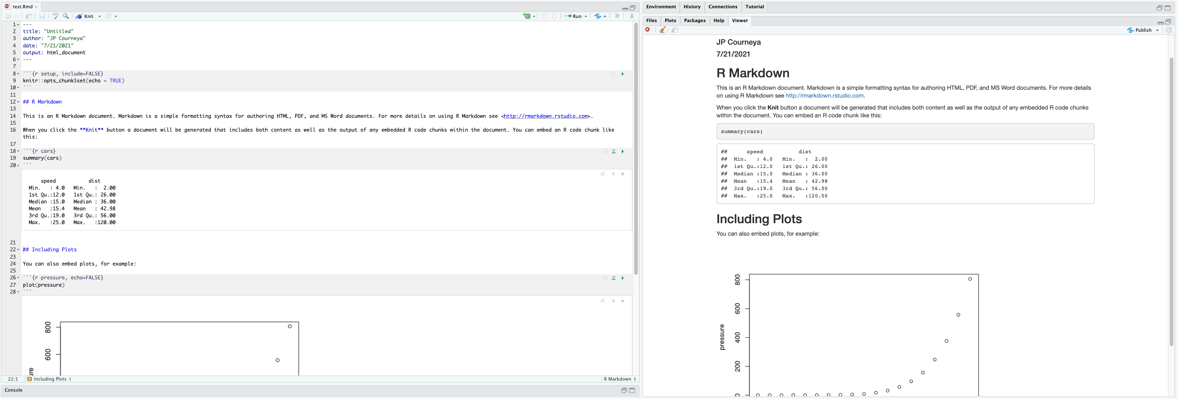Run the setup chunk with green play arrow

622,74
